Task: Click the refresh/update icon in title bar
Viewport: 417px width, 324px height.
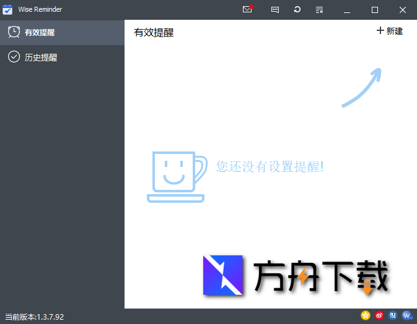Action: 297,9
